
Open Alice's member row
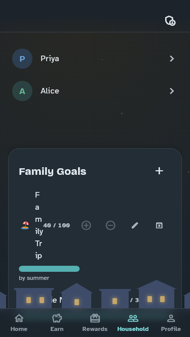(x=95, y=91)
